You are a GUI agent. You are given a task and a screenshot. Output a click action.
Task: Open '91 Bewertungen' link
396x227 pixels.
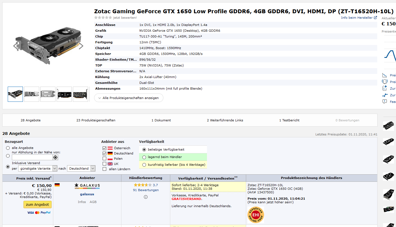(x=146, y=190)
